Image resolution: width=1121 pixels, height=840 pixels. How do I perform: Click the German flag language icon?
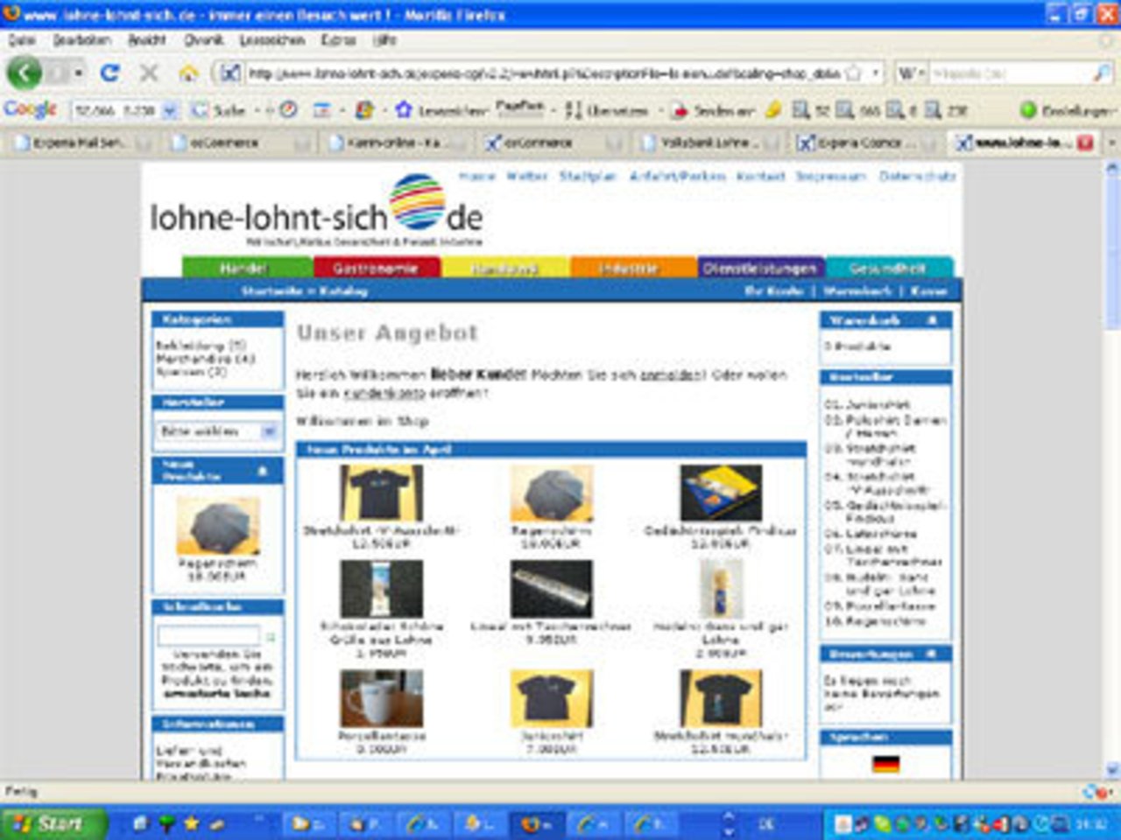(885, 764)
